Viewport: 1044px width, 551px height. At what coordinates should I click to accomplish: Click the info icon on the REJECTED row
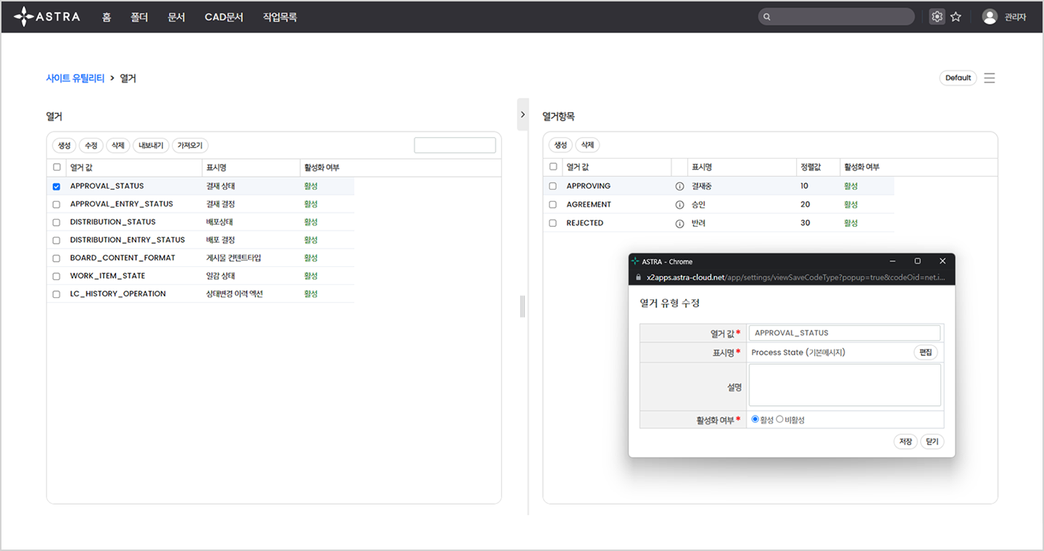679,223
